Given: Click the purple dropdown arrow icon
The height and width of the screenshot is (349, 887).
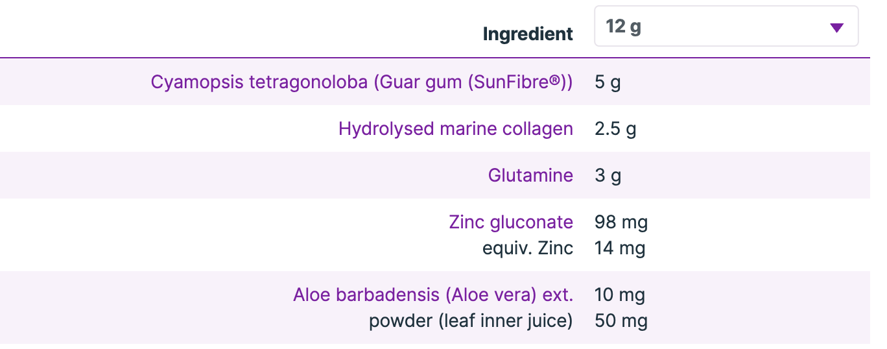Looking at the screenshot, I should pyautogui.click(x=836, y=27).
